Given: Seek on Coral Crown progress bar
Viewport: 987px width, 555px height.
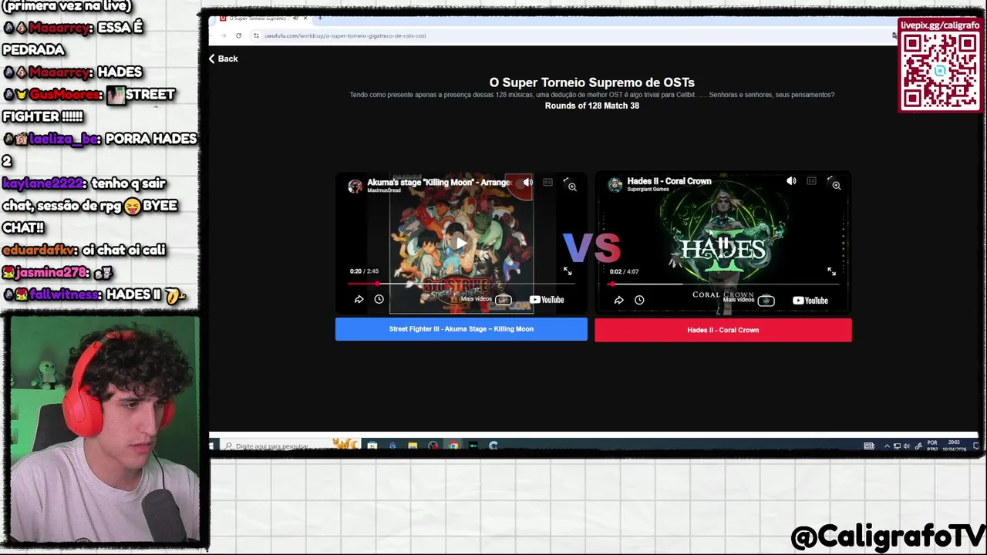Looking at the screenshot, I should point(723,284).
